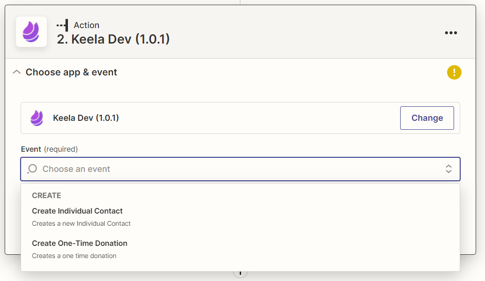Screen dimensions: 485x281
Task: Click the Change app button
Action: tap(427, 118)
